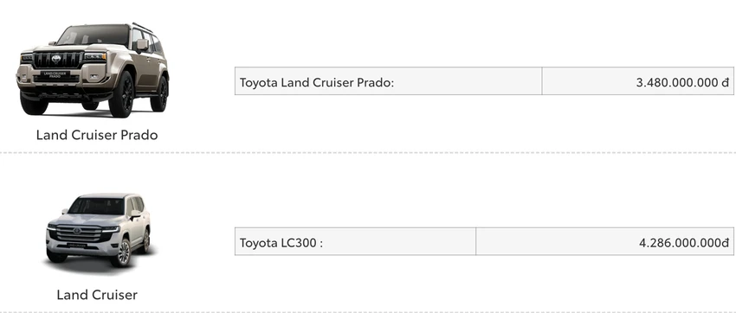
Task: Open the white Land Cruiser car image
Action: pyautogui.click(x=99, y=230)
